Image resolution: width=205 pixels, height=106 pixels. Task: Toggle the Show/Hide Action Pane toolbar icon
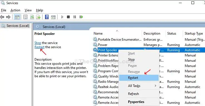click(53, 17)
